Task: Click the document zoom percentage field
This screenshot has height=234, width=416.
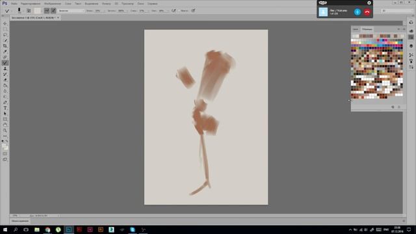Action: click(x=15, y=216)
